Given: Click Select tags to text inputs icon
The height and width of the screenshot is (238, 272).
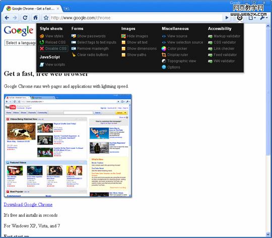Looking at the screenshot, I should tap(74, 42).
